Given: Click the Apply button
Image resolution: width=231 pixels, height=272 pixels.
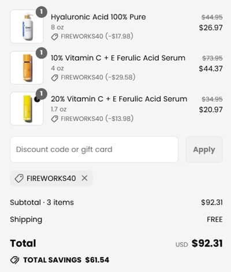Looking at the screenshot, I should 204,150.
